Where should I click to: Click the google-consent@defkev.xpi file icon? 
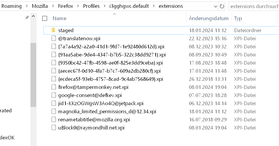point(53,95)
